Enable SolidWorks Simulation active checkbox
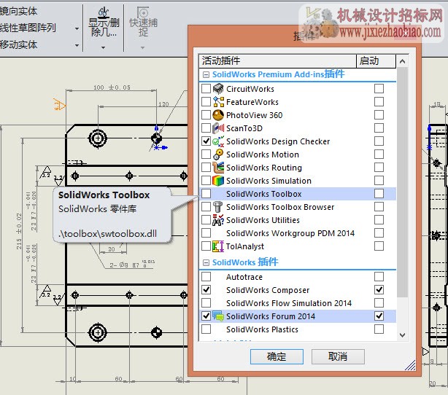The image size is (448, 395). (x=206, y=181)
